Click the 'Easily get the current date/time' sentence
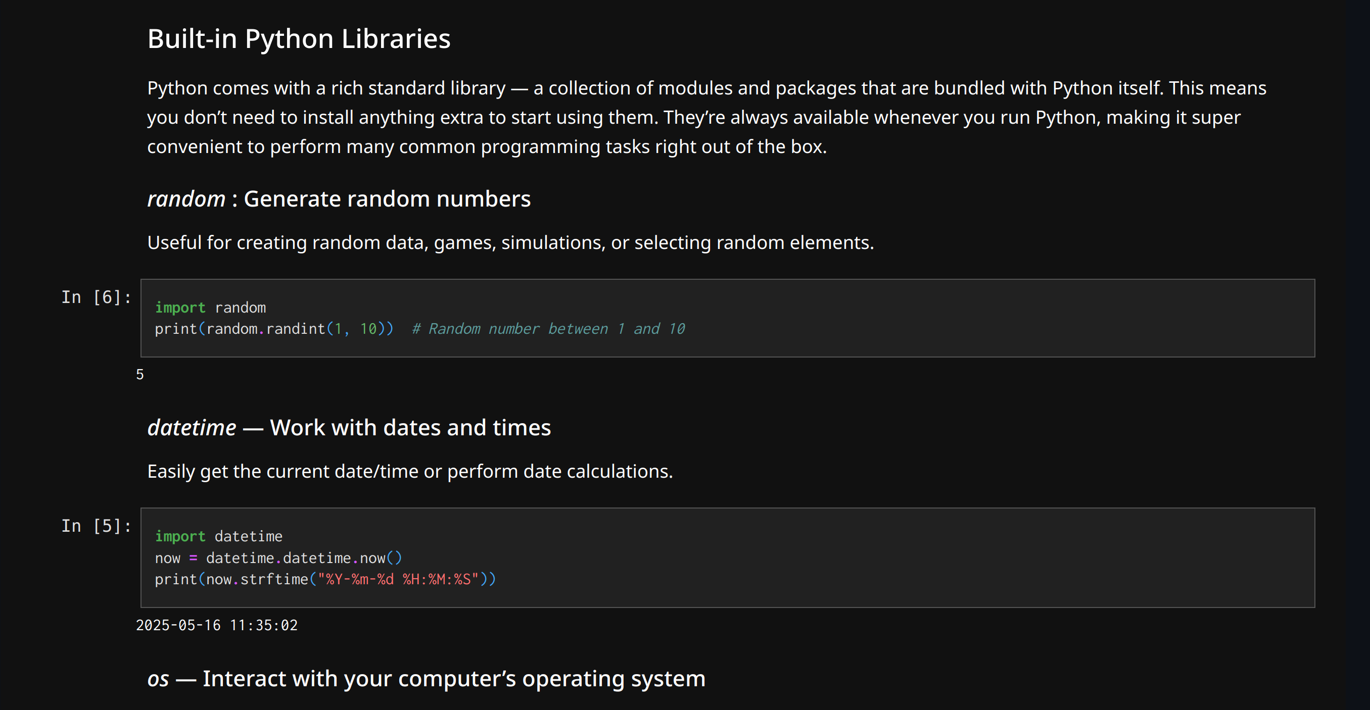 (x=409, y=471)
